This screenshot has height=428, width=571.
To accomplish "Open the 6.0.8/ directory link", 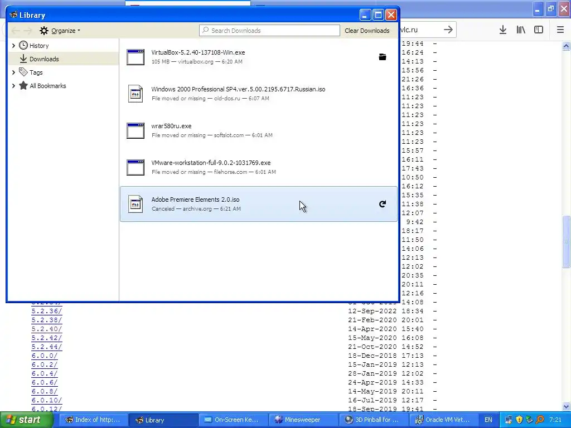I will 45,391.
